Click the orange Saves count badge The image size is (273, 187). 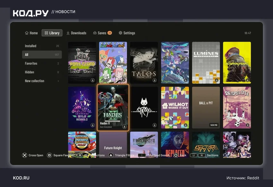click(110, 33)
